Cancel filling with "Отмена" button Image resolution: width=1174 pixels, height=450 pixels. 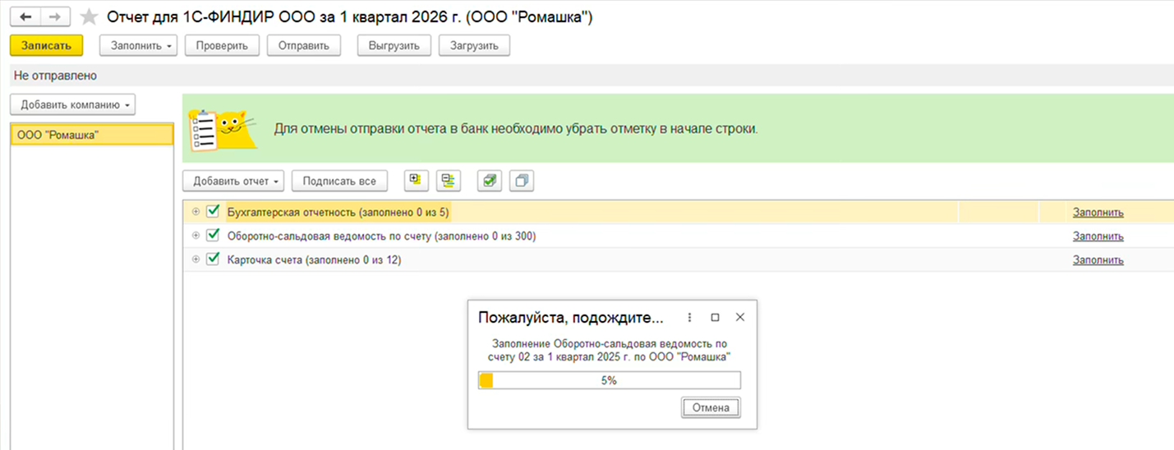pyautogui.click(x=711, y=407)
